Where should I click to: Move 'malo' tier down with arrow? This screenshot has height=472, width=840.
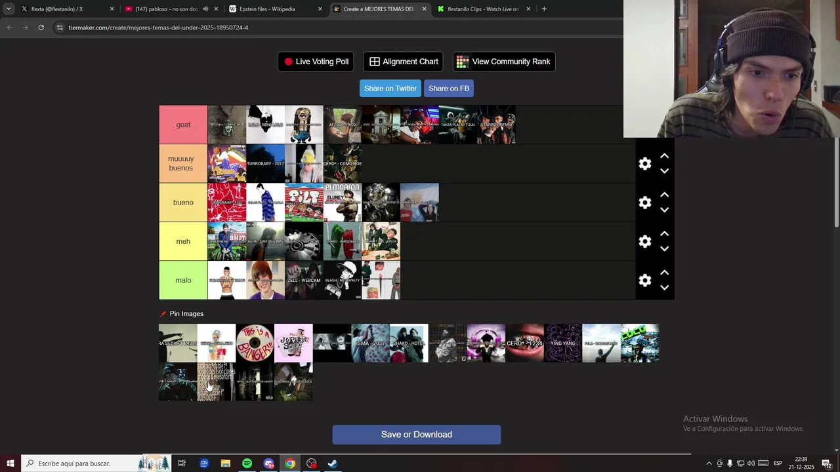[x=664, y=288]
